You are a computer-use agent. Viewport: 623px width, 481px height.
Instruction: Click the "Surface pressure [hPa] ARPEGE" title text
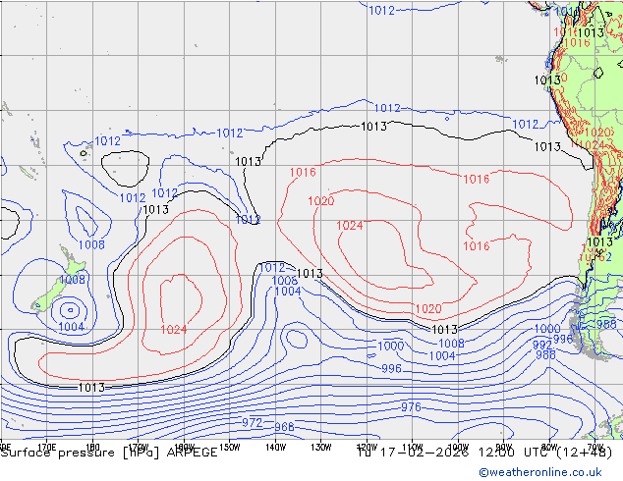coord(109,453)
